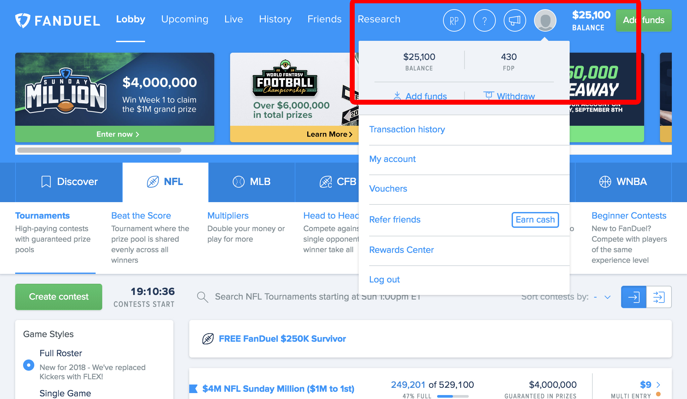Image resolution: width=687 pixels, height=399 pixels.
Task: Click the MLB baseball icon in tab
Action: [x=239, y=182]
